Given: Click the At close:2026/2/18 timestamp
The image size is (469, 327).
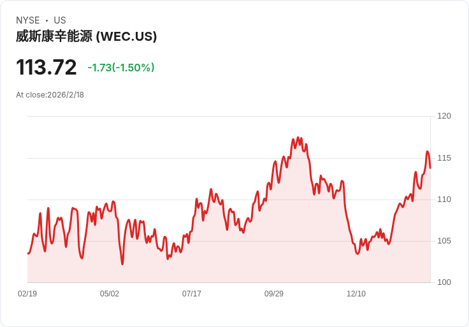Looking at the screenshot, I should click(x=50, y=95).
